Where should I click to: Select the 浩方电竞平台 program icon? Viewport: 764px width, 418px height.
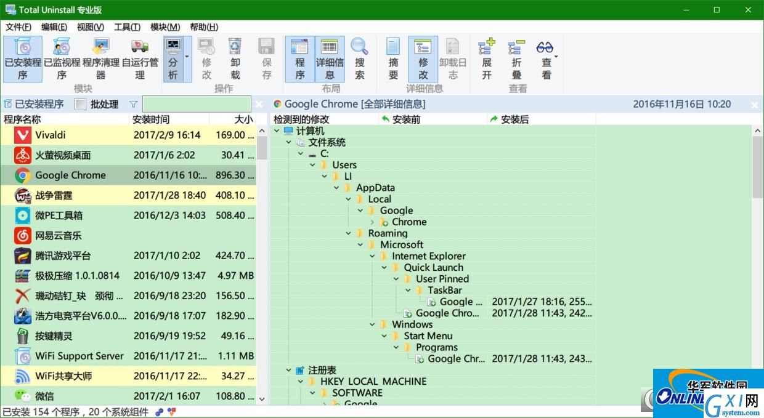click(23, 316)
